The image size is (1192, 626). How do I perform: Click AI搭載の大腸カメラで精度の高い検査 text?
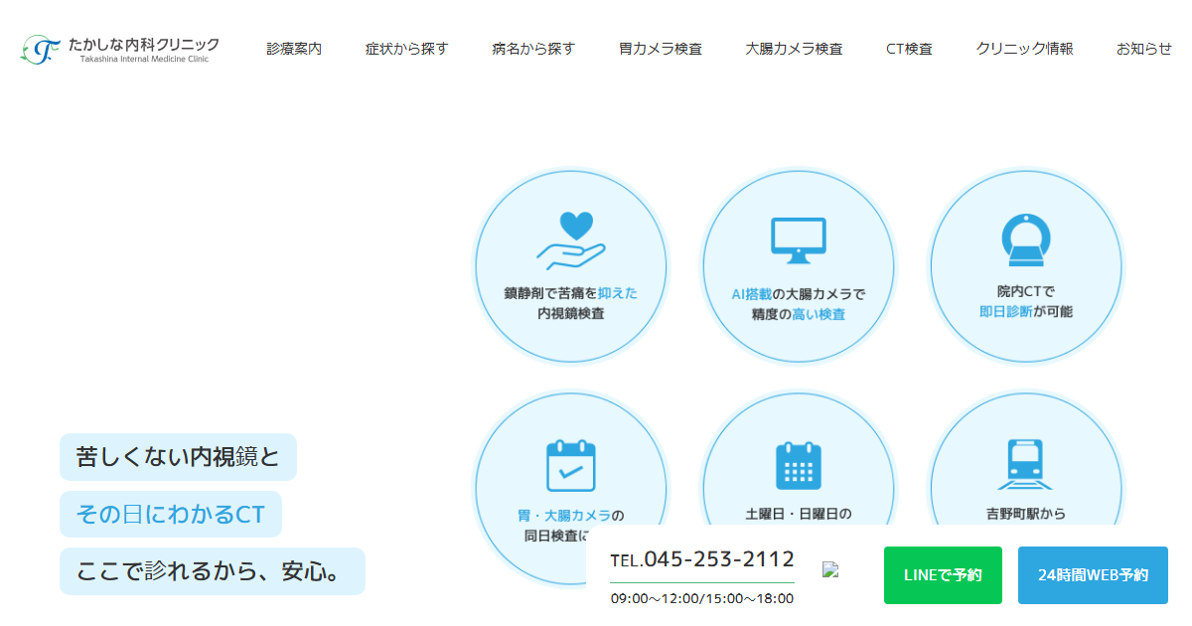799,304
